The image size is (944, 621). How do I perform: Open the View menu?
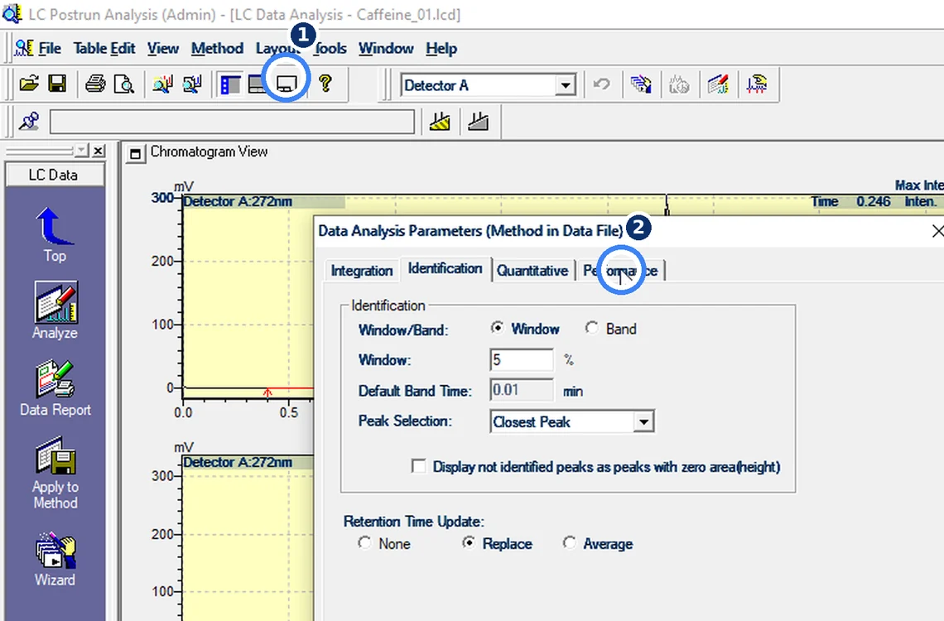(x=163, y=48)
